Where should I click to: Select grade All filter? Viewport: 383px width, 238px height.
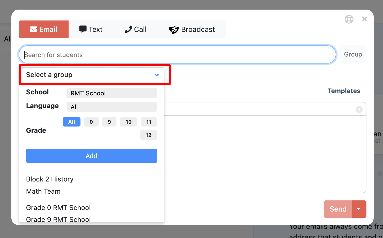(x=71, y=122)
